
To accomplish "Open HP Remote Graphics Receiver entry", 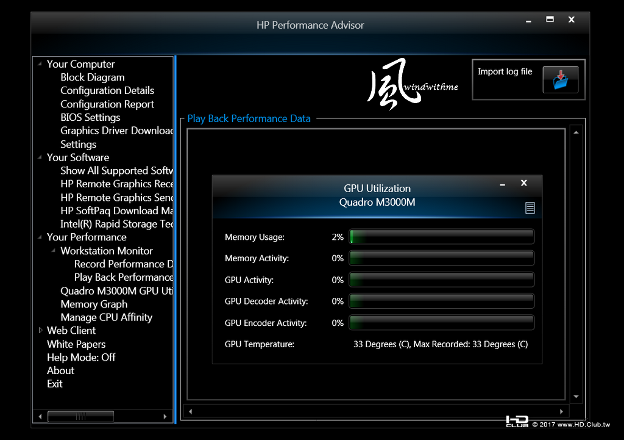I will coord(116,184).
